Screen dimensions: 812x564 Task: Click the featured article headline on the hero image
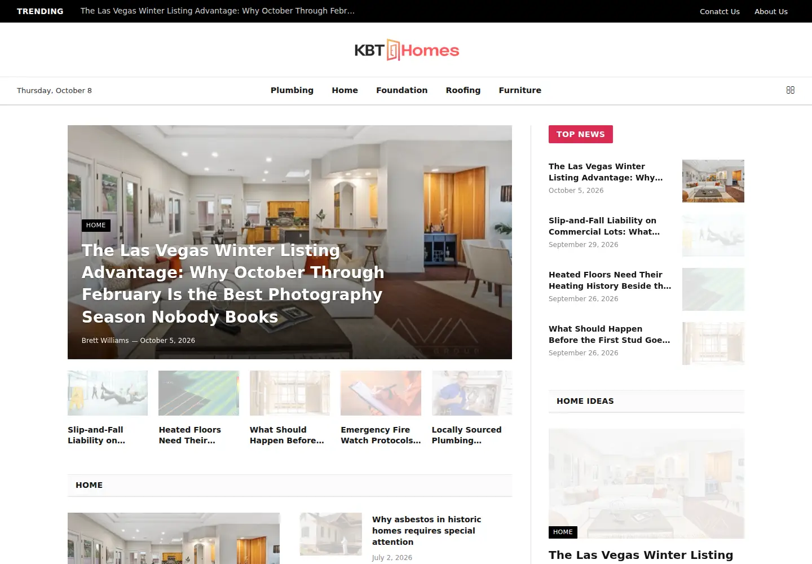(x=232, y=284)
